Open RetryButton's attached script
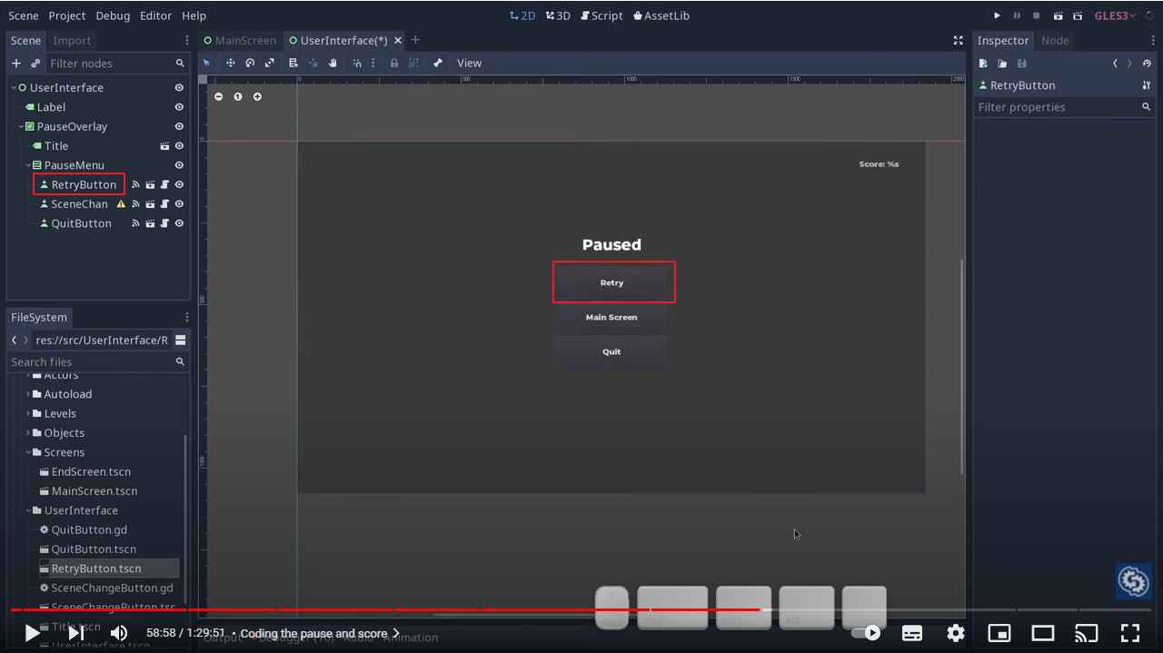The width and height of the screenshot is (1163, 653). (164, 184)
